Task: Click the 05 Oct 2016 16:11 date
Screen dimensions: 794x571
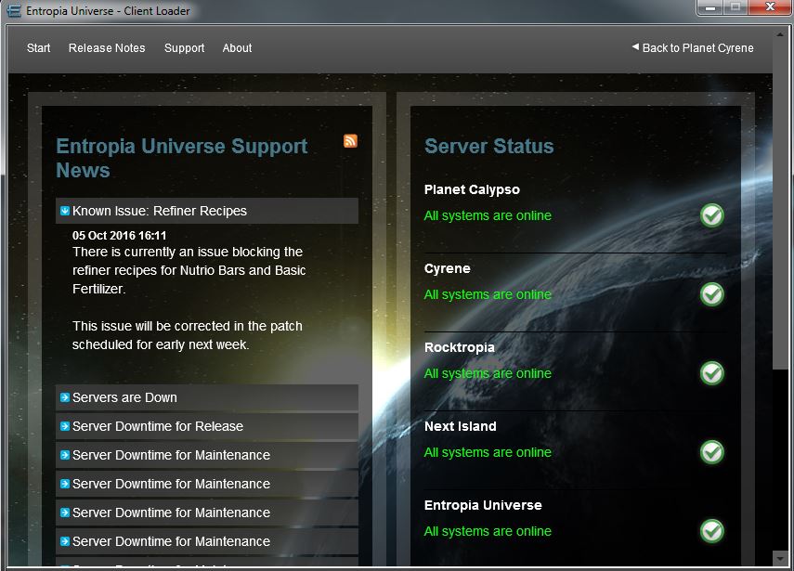Action: pyautogui.click(x=120, y=236)
